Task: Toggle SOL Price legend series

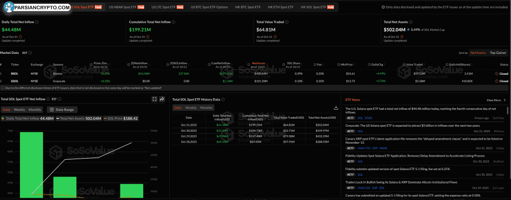Action: coord(121,119)
